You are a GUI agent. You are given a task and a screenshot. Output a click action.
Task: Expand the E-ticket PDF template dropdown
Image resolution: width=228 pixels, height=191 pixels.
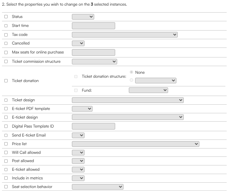(82, 109)
